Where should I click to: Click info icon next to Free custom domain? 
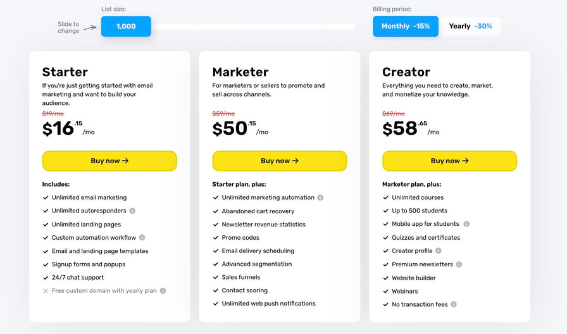click(163, 291)
